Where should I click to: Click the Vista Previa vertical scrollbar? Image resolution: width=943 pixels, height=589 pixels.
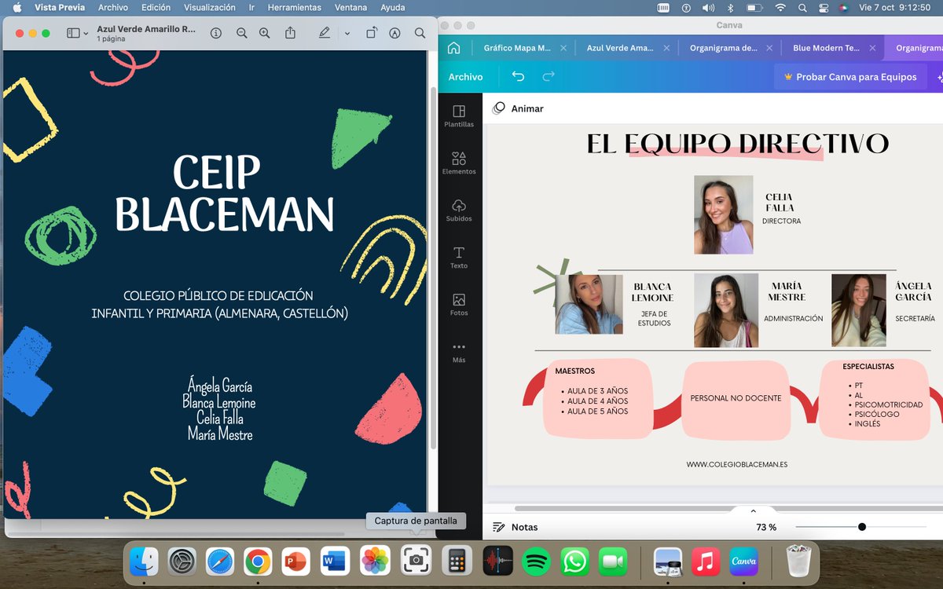[x=432, y=267]
